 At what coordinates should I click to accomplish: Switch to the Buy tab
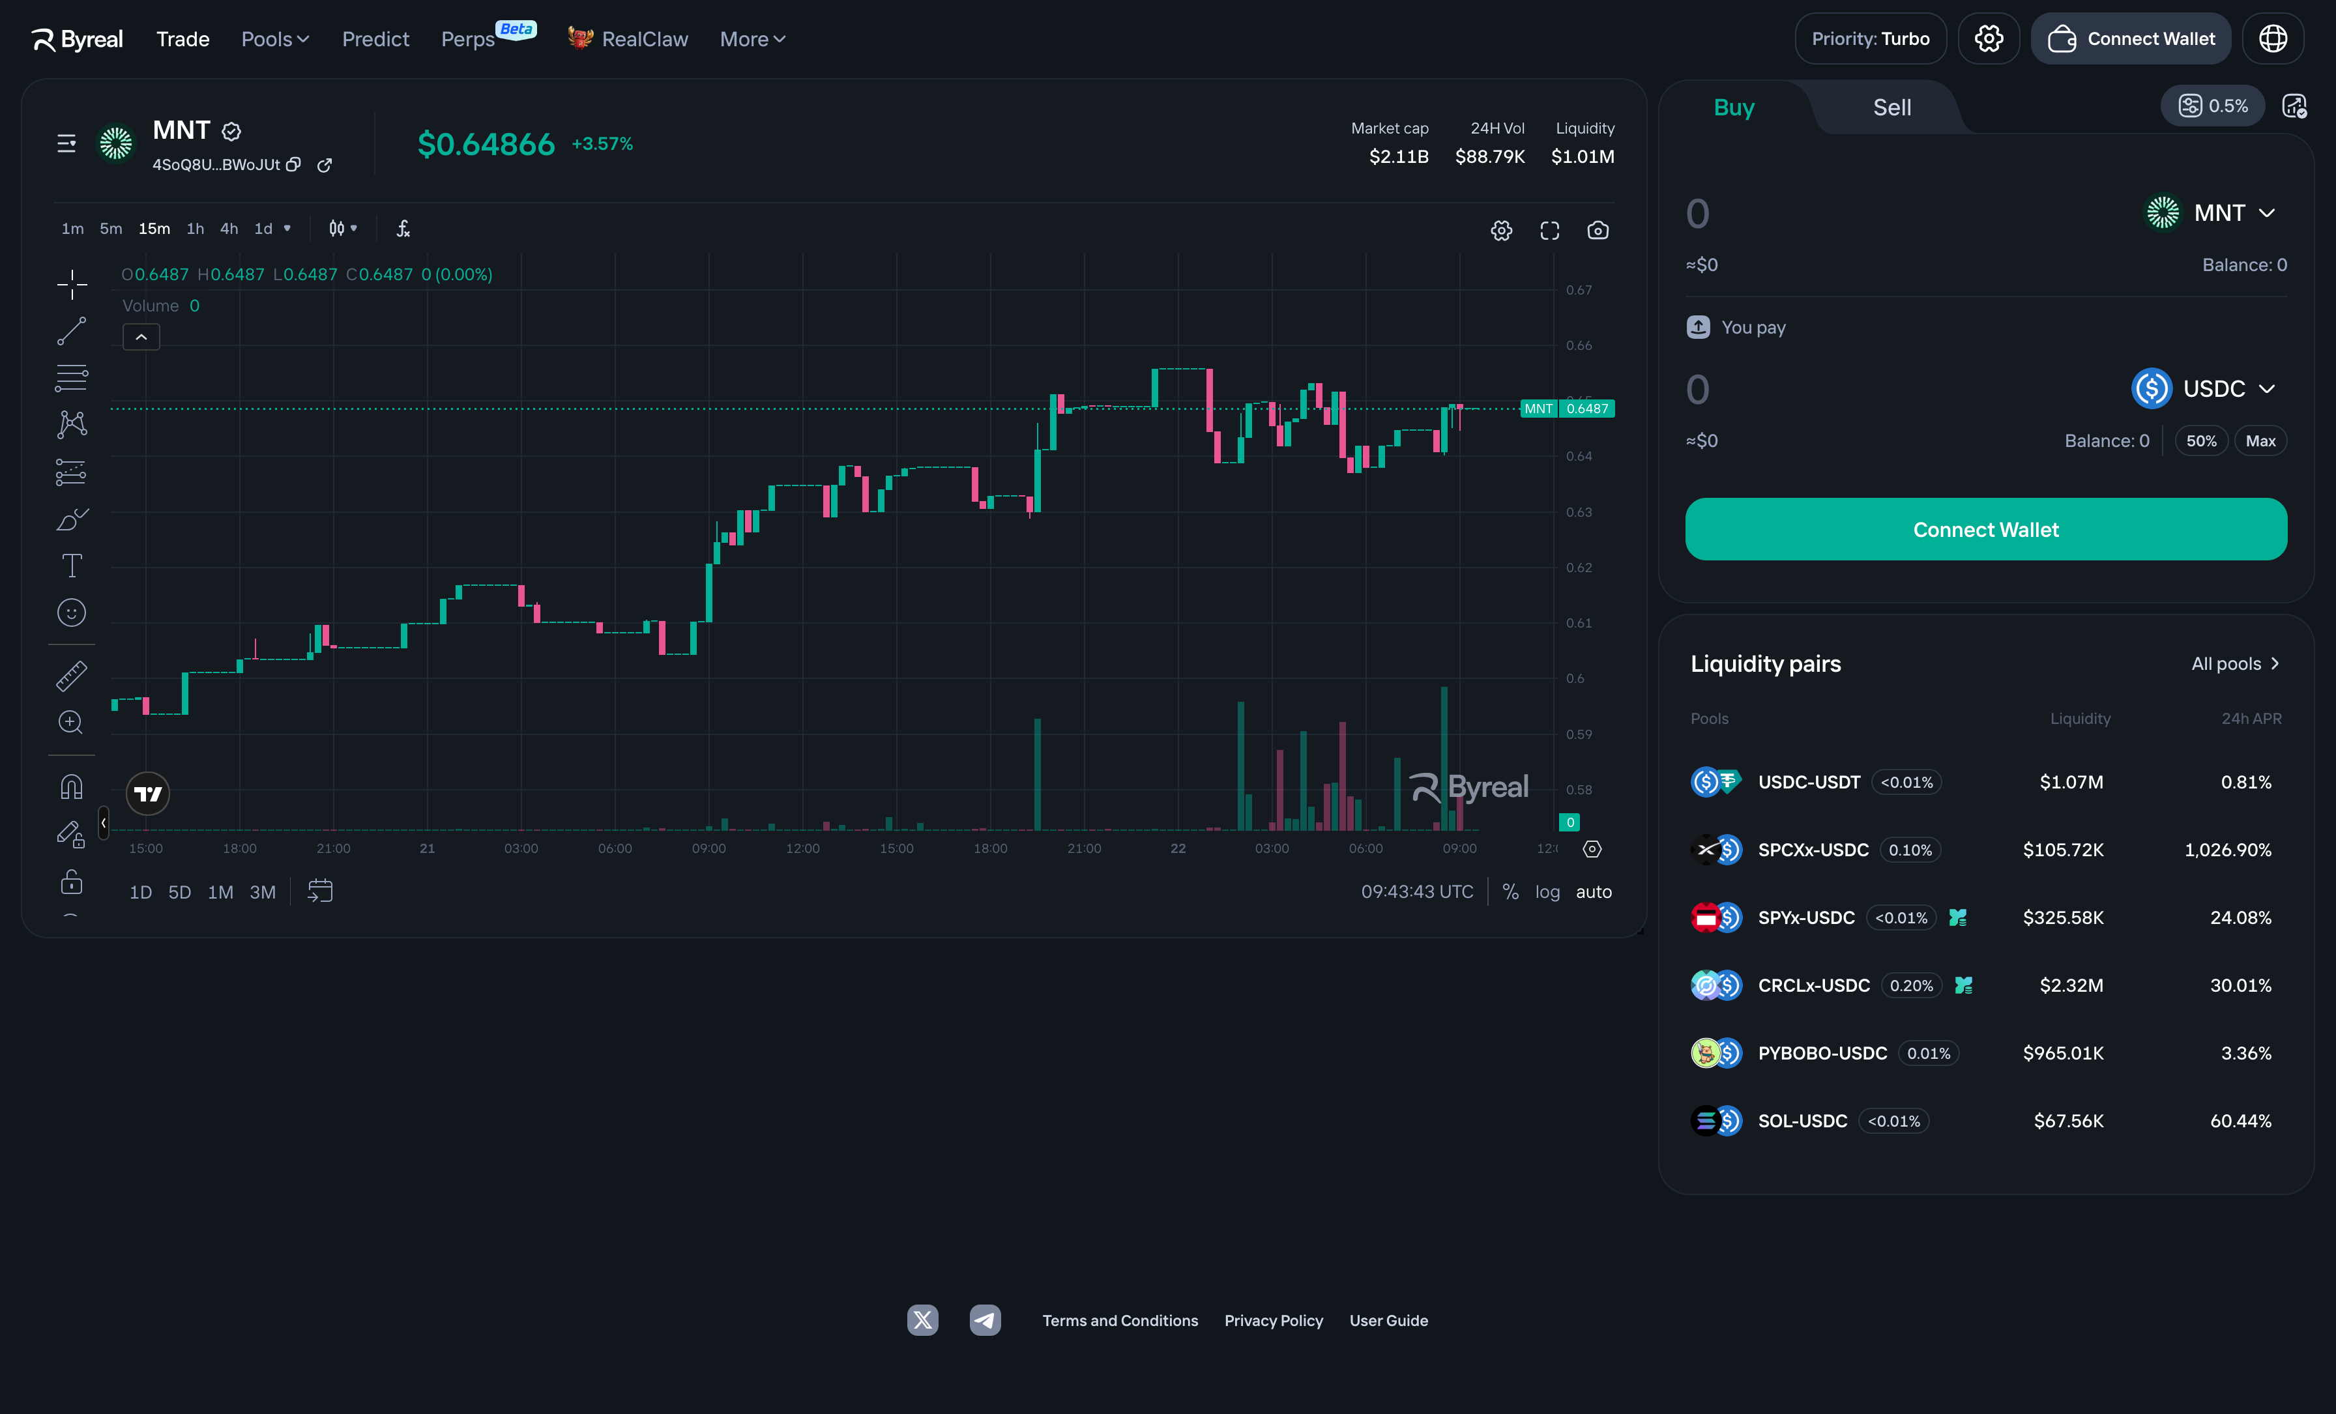(1734, 107)
